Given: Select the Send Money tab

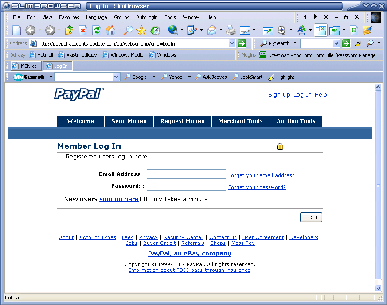Looking at the screenshot, I should tap(129, 121).
